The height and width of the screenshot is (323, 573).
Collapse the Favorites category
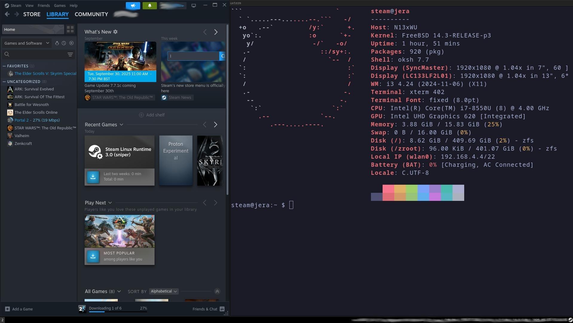tap(4, 66)
